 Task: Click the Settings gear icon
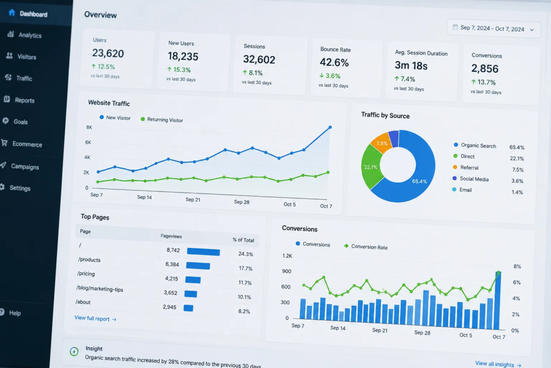click(x=2, y=187)
